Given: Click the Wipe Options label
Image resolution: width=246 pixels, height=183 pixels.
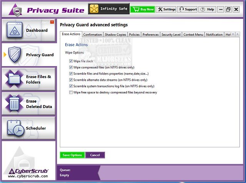Looking at the screenshot, I should point(74,53).
